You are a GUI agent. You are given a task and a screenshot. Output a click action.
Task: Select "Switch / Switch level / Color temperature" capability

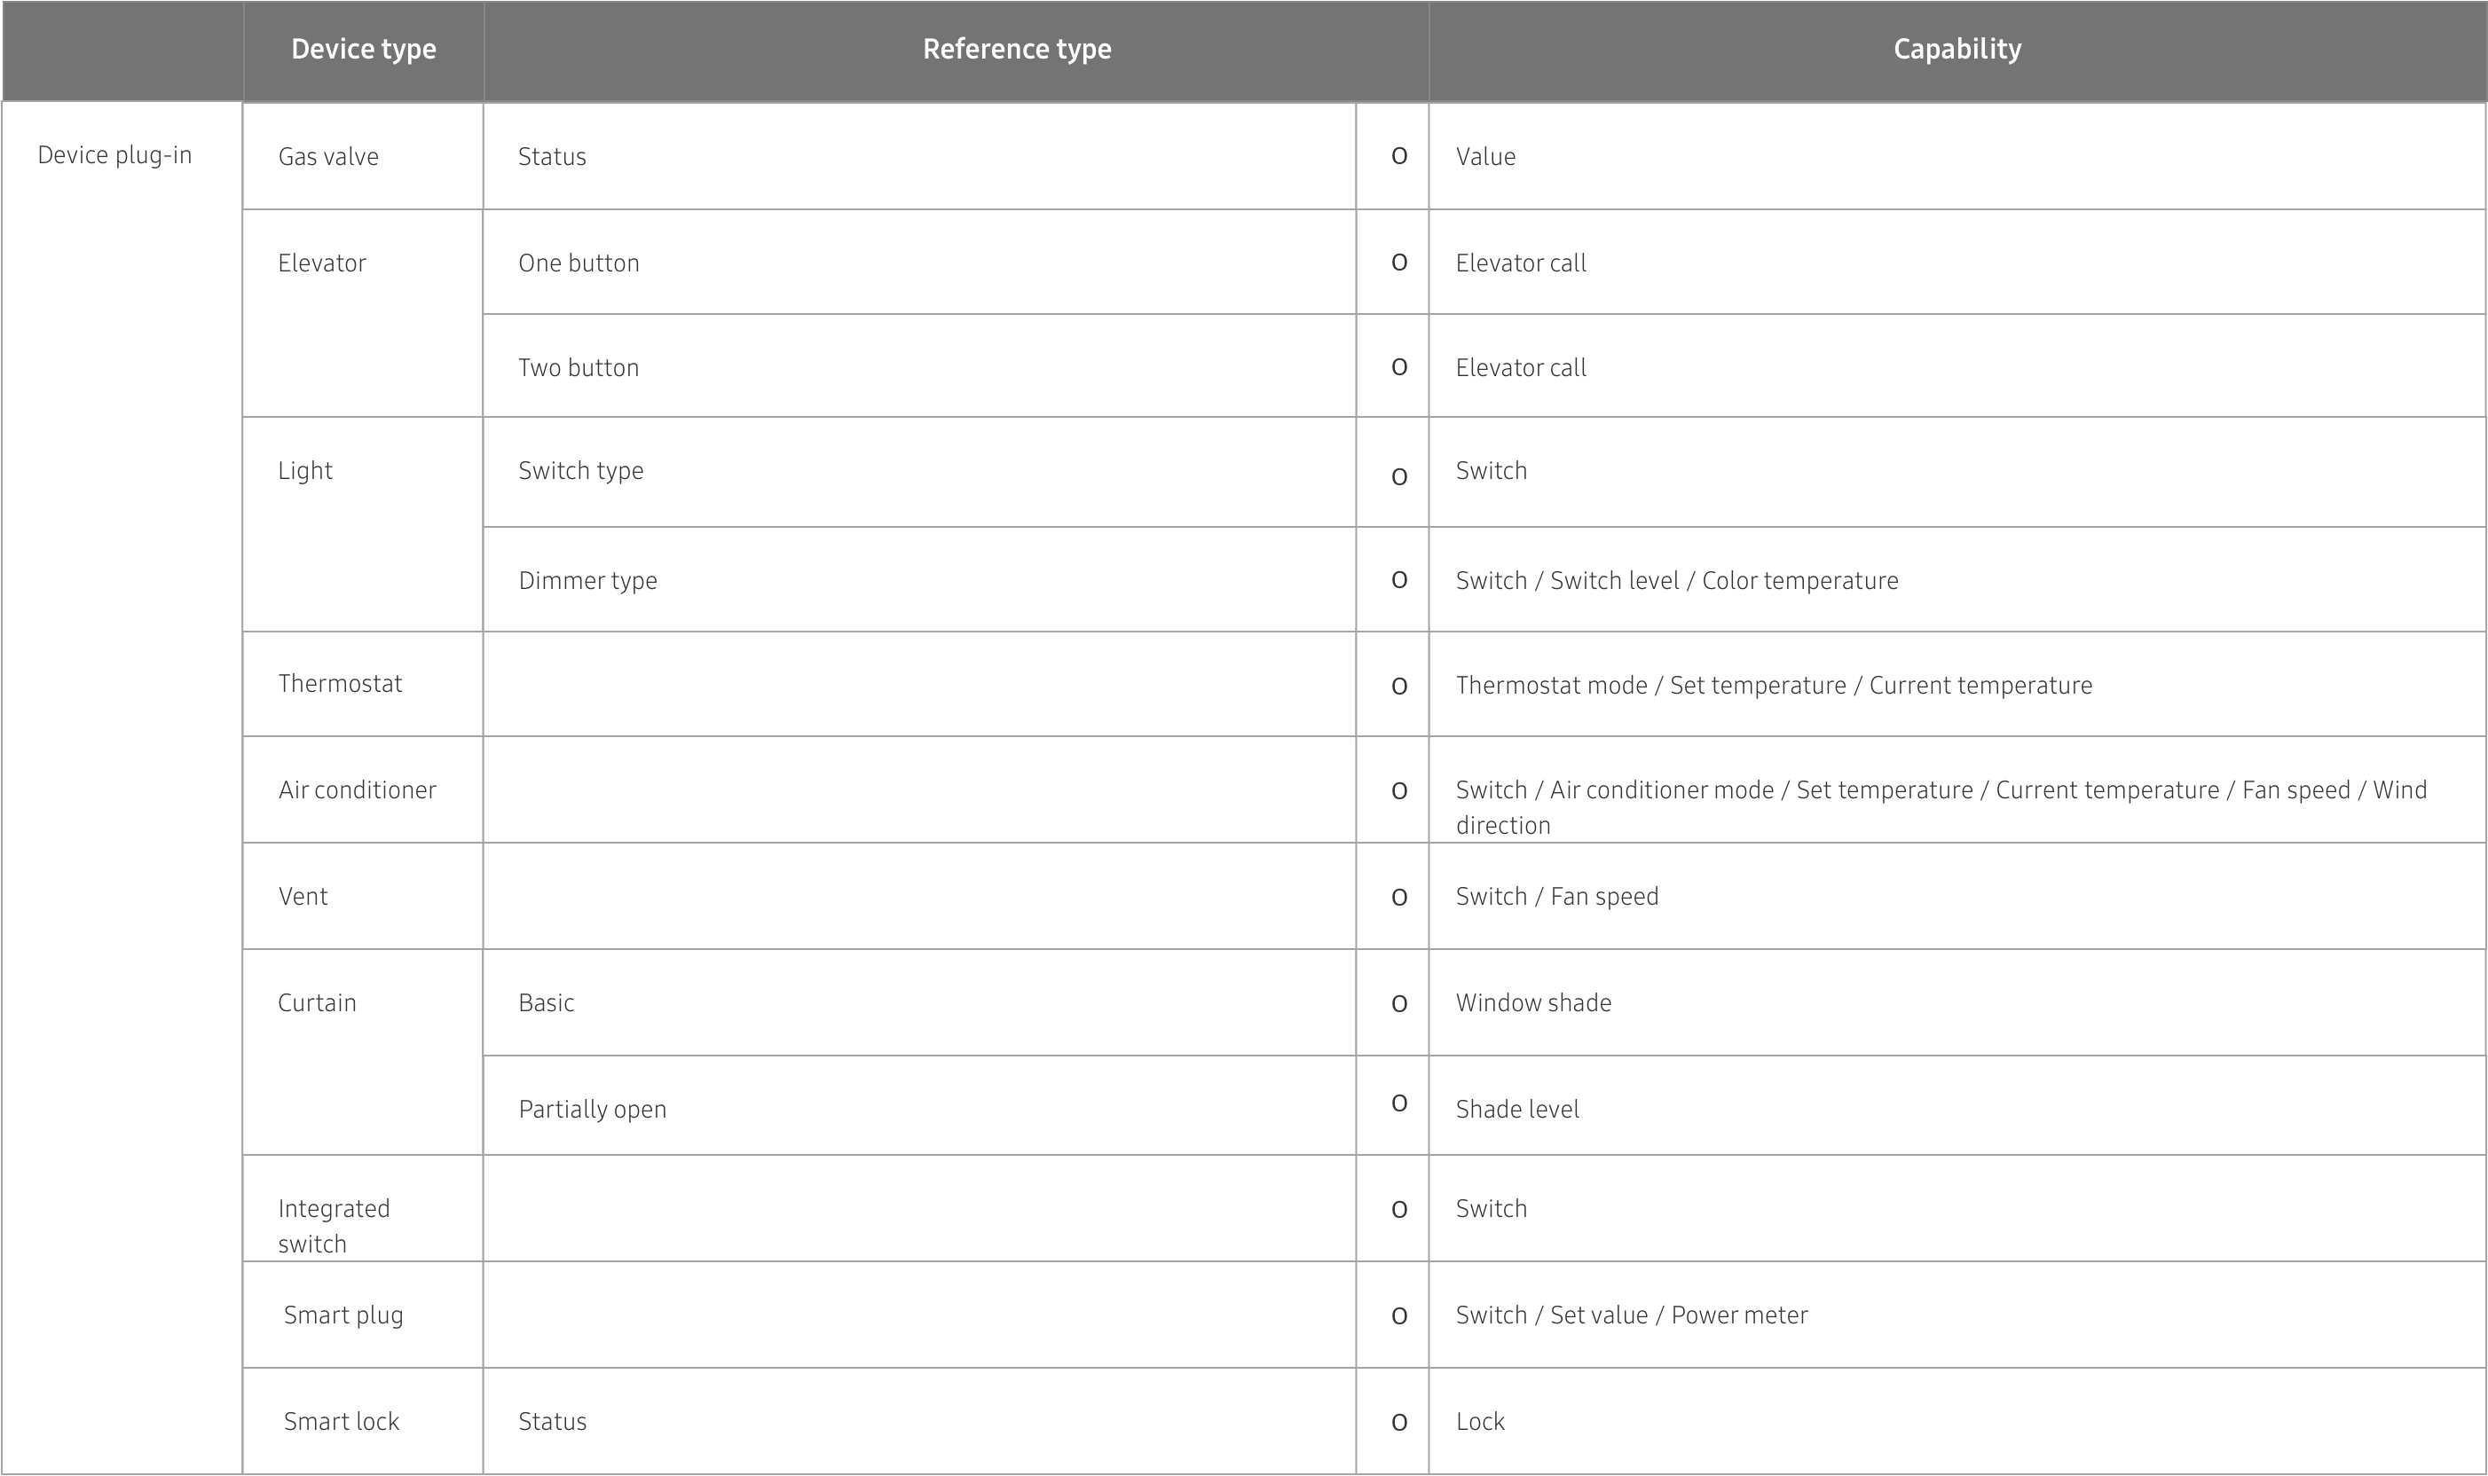tap(1676, 581)
